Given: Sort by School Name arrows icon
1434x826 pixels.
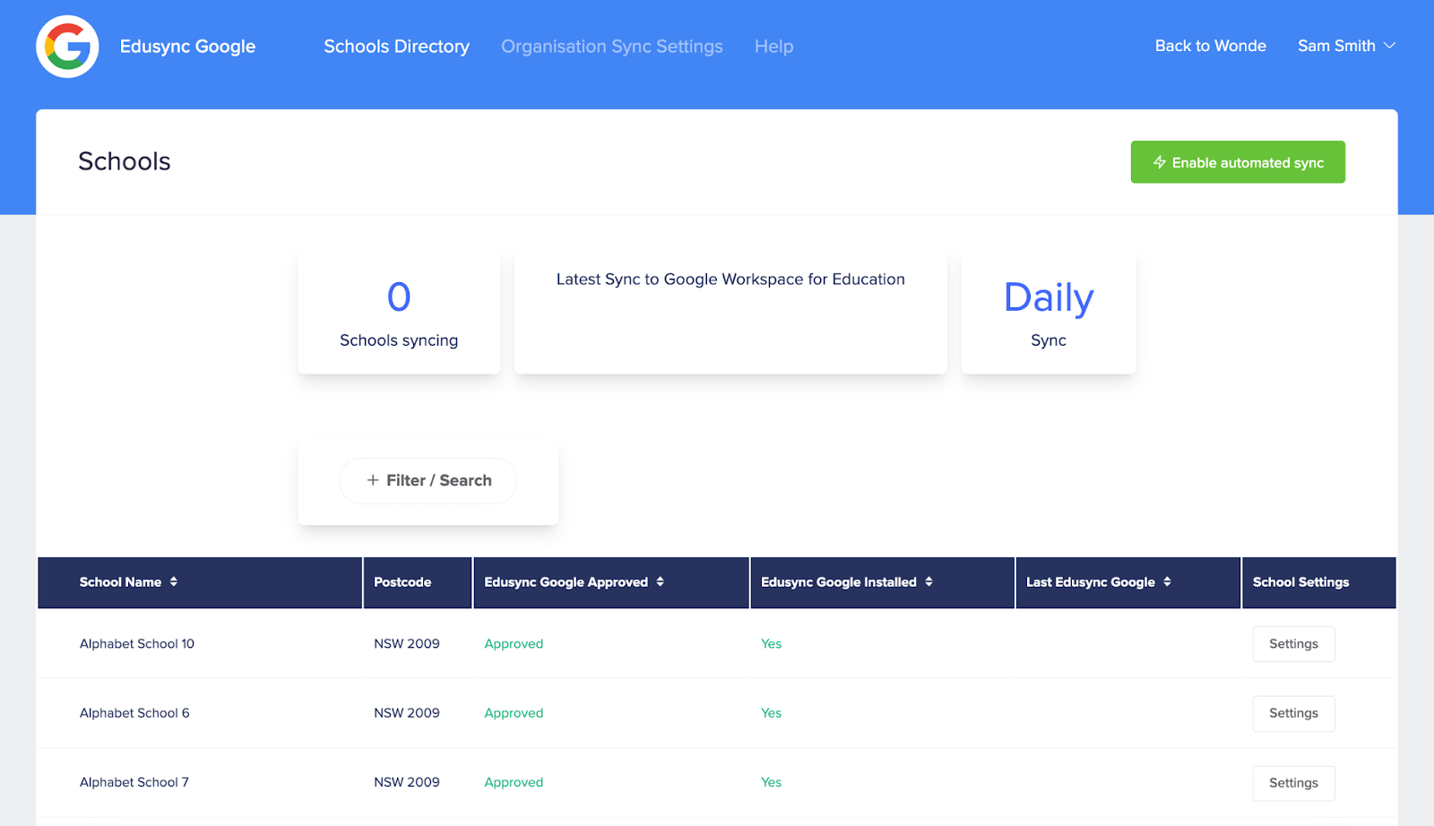Looking at the screenshot, I should pos(174,581).
